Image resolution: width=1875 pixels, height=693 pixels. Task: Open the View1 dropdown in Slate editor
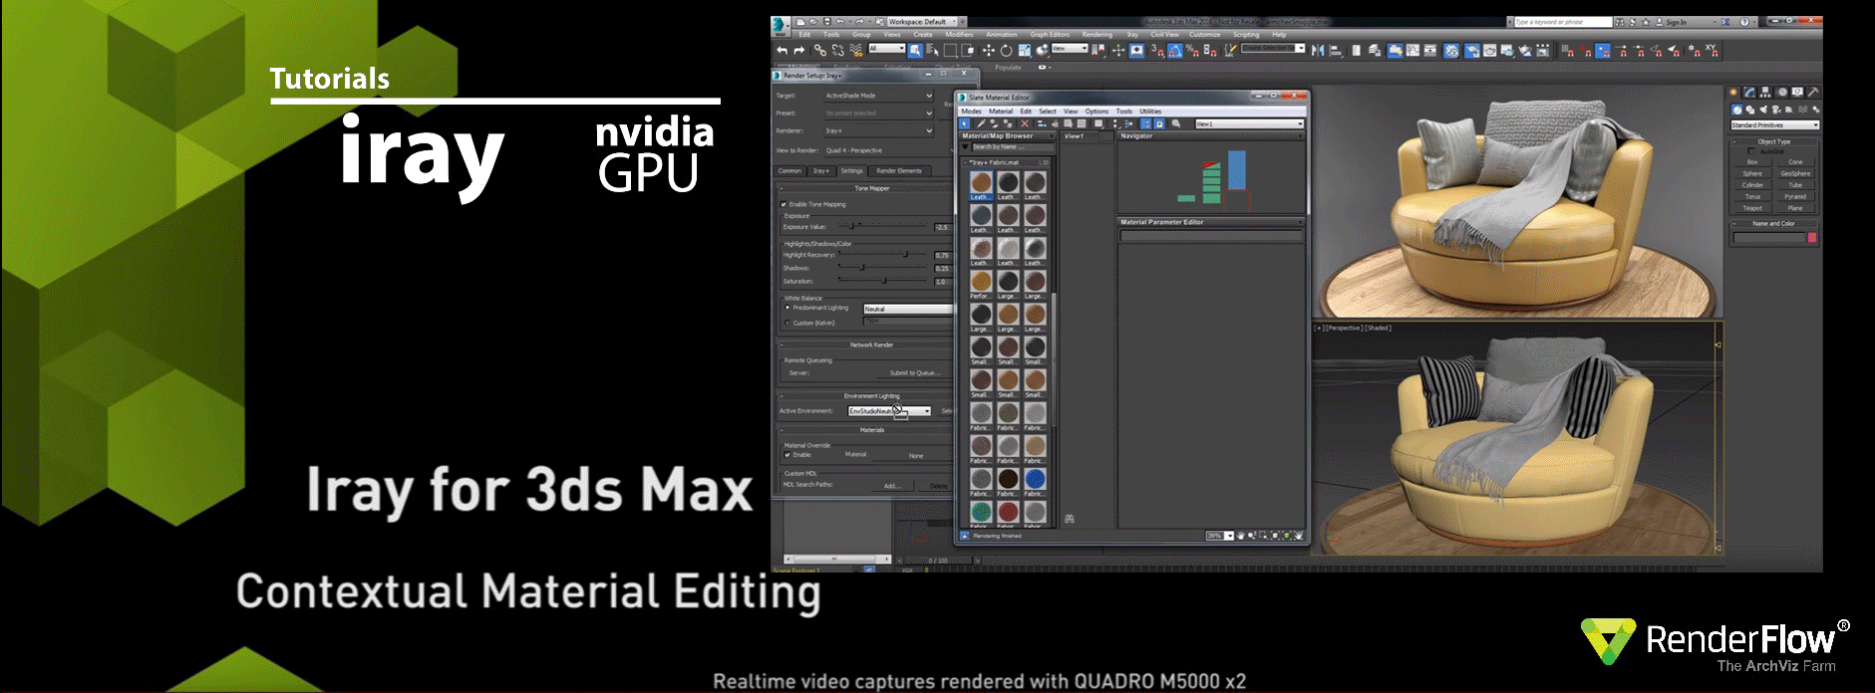[1250, 123]
